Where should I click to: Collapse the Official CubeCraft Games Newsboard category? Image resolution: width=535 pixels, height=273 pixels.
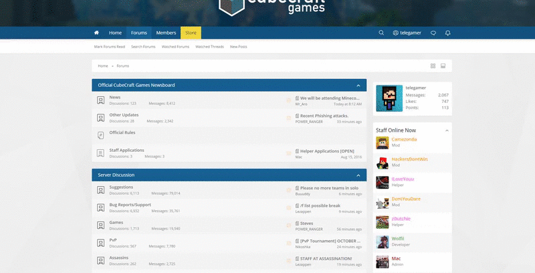(x=358, y=86)
